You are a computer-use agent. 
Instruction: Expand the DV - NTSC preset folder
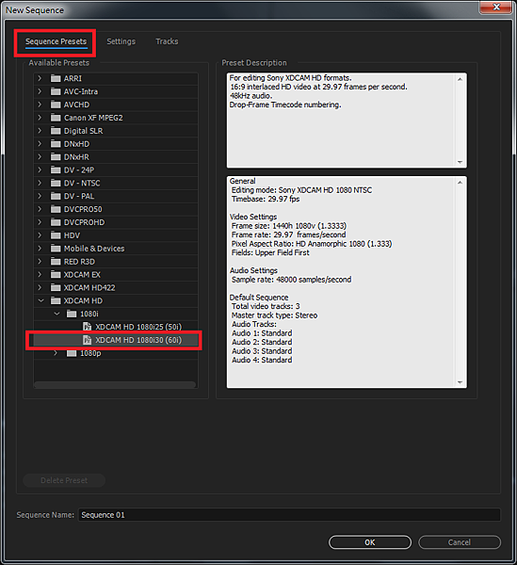pyautogui.click(x=40, y=183)
